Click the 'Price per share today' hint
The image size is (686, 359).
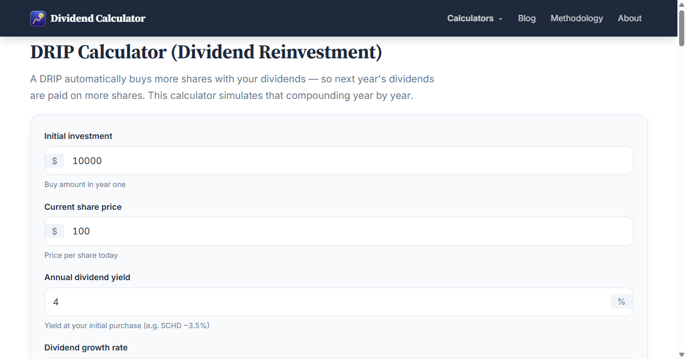pos(81,255)
